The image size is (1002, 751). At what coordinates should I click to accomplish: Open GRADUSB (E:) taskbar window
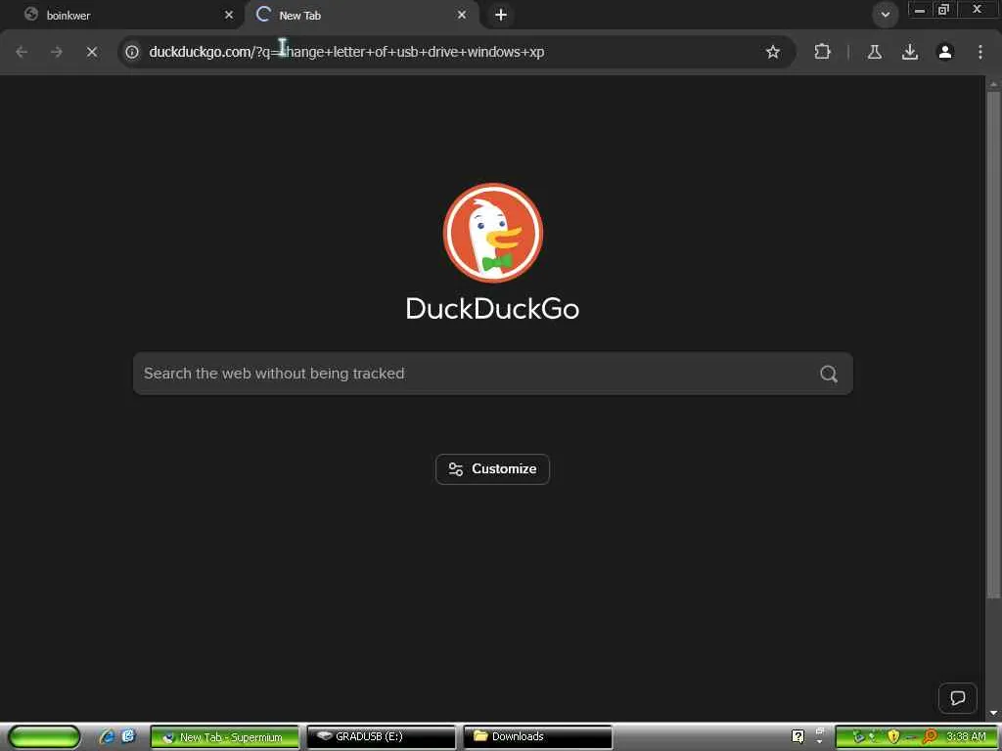382,737
